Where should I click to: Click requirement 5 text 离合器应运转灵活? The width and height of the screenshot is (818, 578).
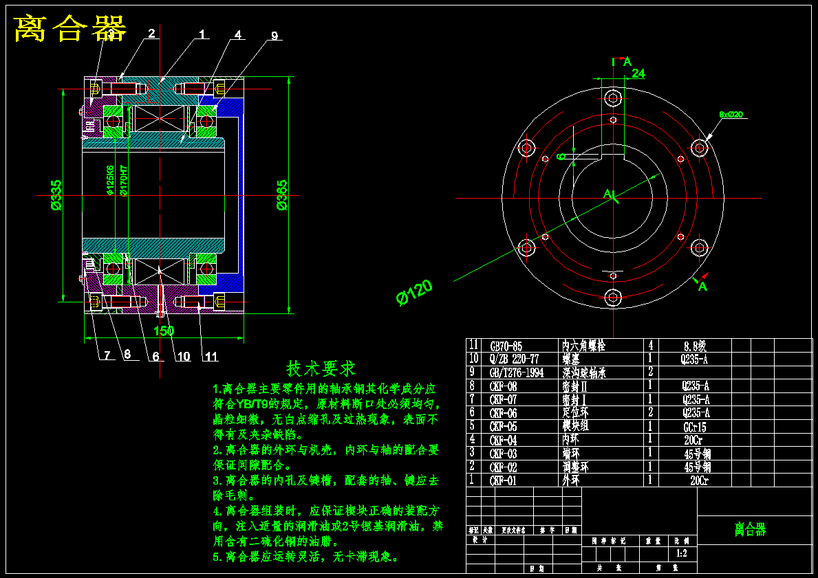coord(306,557)
